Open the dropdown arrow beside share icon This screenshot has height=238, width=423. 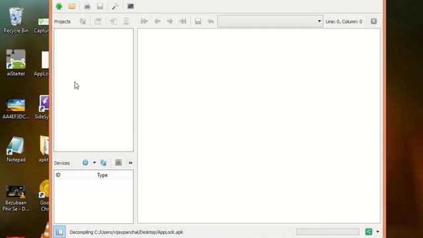tap(377, 232)
